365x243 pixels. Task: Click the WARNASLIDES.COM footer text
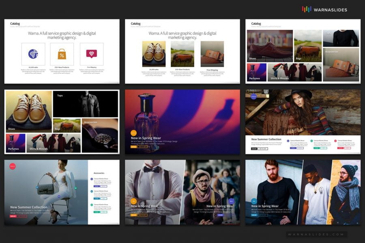coord(316,234)
